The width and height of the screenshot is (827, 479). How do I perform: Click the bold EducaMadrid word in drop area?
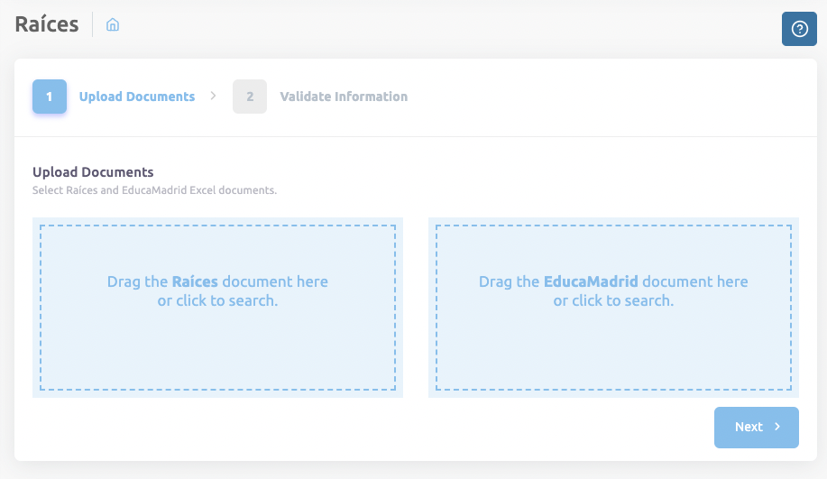591,281
